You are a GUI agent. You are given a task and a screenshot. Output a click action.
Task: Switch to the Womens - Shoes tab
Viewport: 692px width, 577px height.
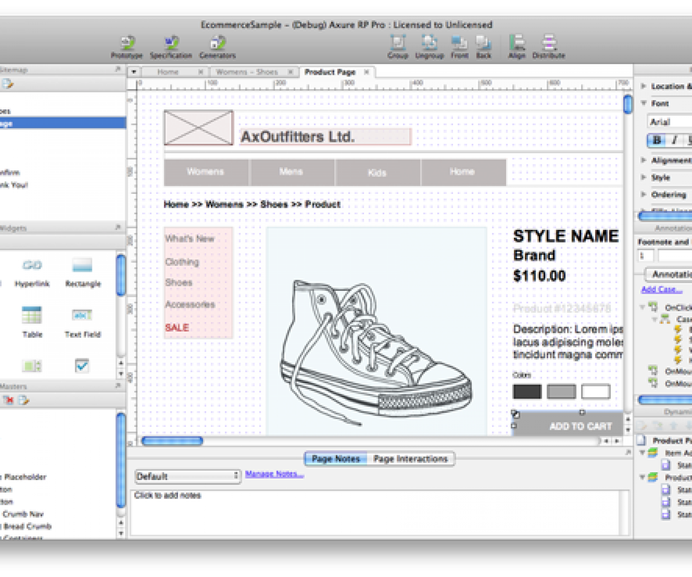[247, 72]
